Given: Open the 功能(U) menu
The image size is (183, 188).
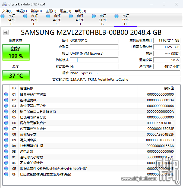Looking at the screenshot, I should click(36, 11).
